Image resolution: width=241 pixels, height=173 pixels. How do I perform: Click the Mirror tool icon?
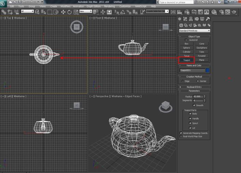[173, 12]
